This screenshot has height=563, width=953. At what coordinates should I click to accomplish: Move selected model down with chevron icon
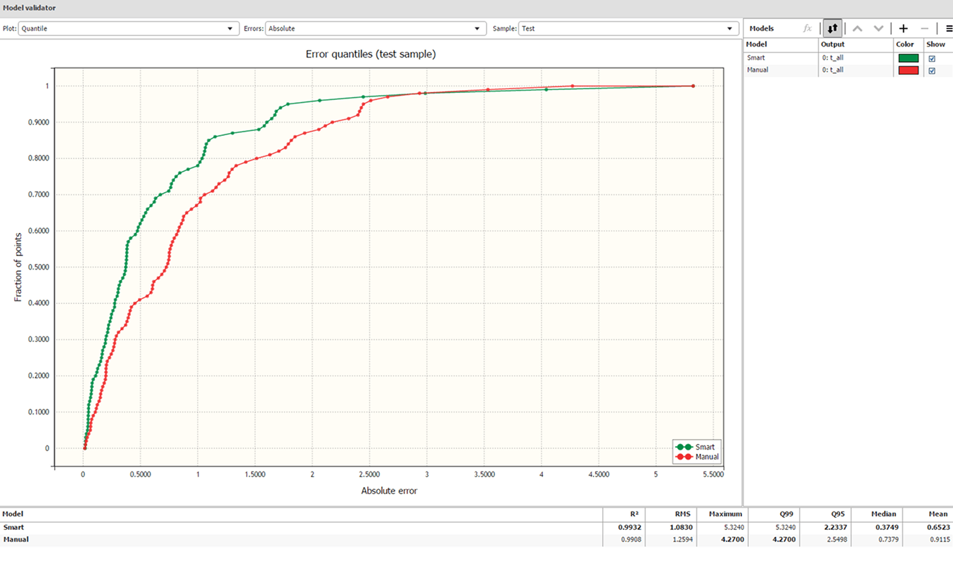point(878,29)
